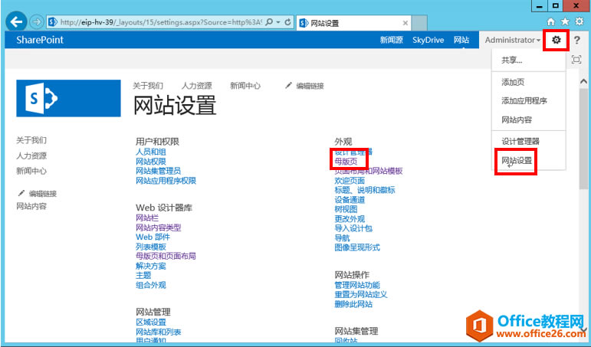Image resolution: width=591 pixels, height=347 pixels.
Task: Open the 更改外观 link
Action: [350, 219]
